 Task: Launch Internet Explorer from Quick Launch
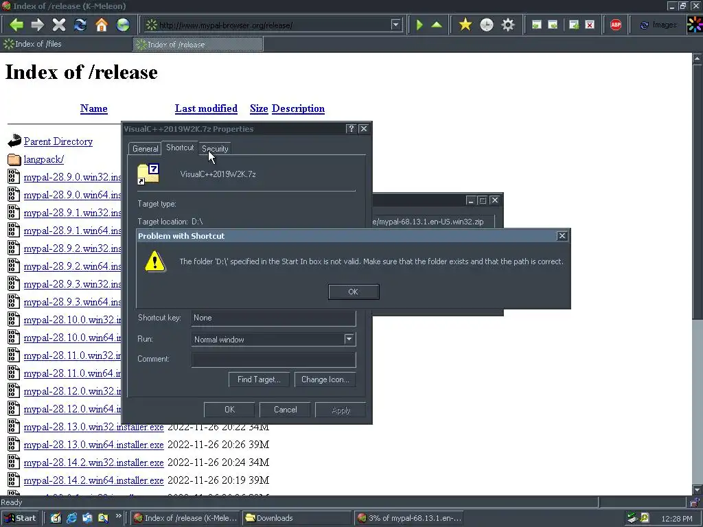click(71, 518)
